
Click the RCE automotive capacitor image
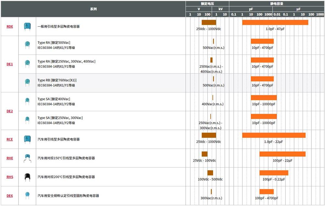[27, 139]
